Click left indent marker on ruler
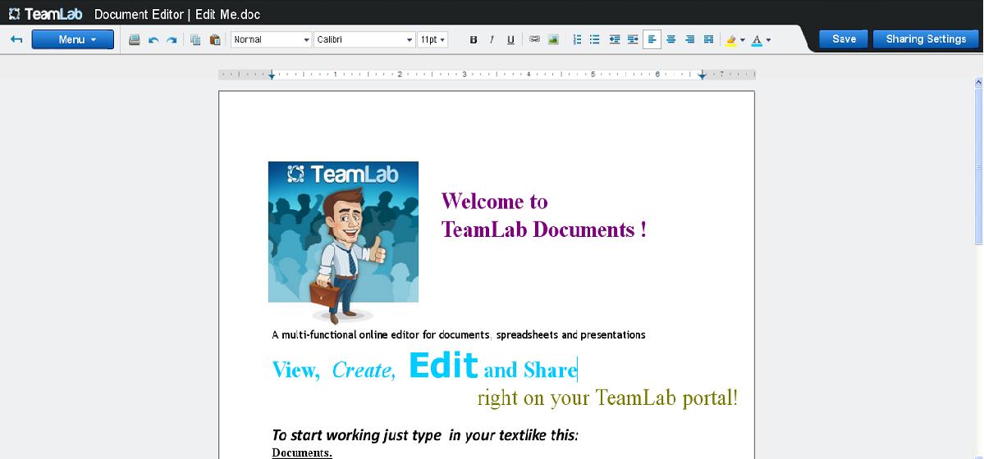This screenshot has height=459, width=984. click(271, 75)
